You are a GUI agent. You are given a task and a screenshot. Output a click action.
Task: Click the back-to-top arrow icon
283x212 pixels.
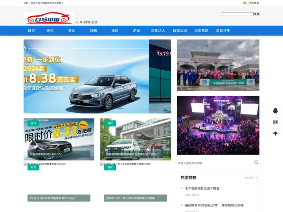[275, 133]
